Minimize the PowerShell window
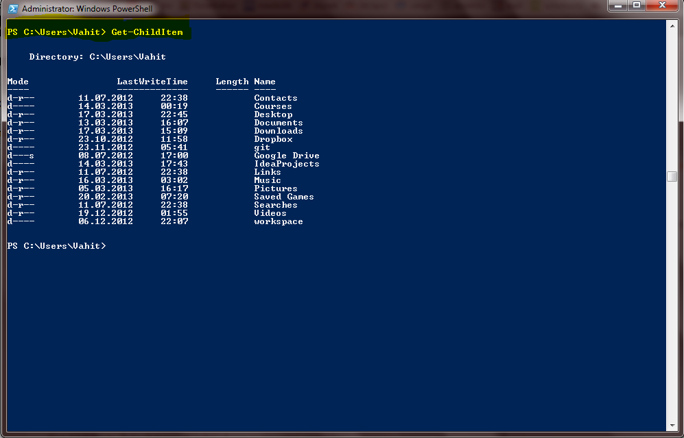The height and width of the screenshot is (438, 684). click(x=617, y=5)
